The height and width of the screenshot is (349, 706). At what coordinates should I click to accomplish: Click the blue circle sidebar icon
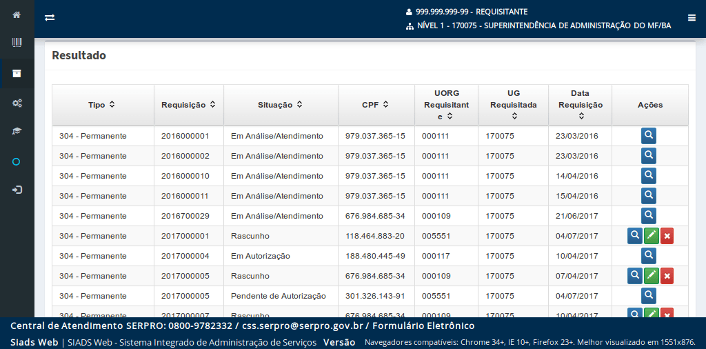tap(17, 161)
